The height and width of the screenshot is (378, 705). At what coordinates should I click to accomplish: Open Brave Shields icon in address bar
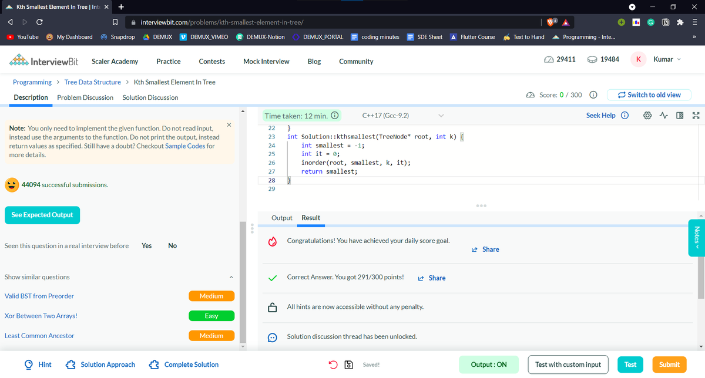pos(550,22)
